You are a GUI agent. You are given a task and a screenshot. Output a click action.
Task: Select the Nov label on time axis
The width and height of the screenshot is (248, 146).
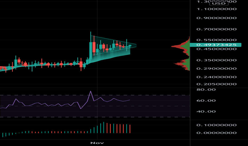tap(97, 143)
